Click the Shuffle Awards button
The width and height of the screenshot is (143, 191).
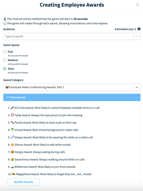tap(24, 182)
